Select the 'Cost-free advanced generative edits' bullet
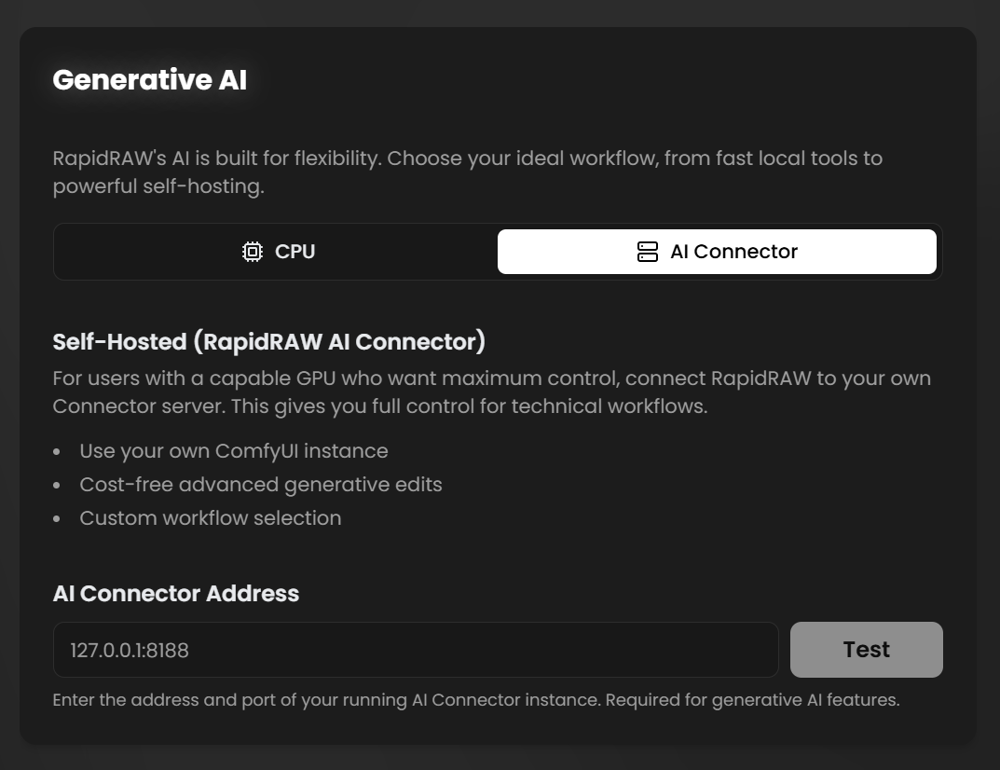The height and width of the screenshot is (770, 1000). pos(261,485)
